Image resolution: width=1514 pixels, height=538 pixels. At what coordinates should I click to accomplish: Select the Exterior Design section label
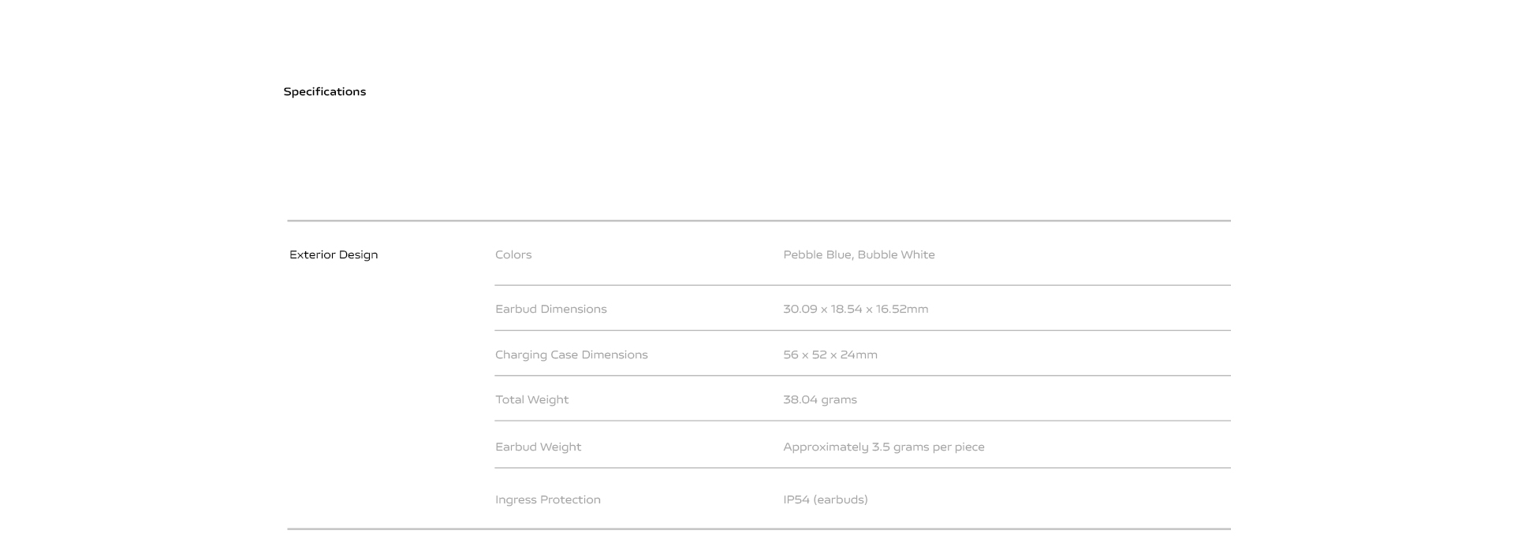pos(334,254)
